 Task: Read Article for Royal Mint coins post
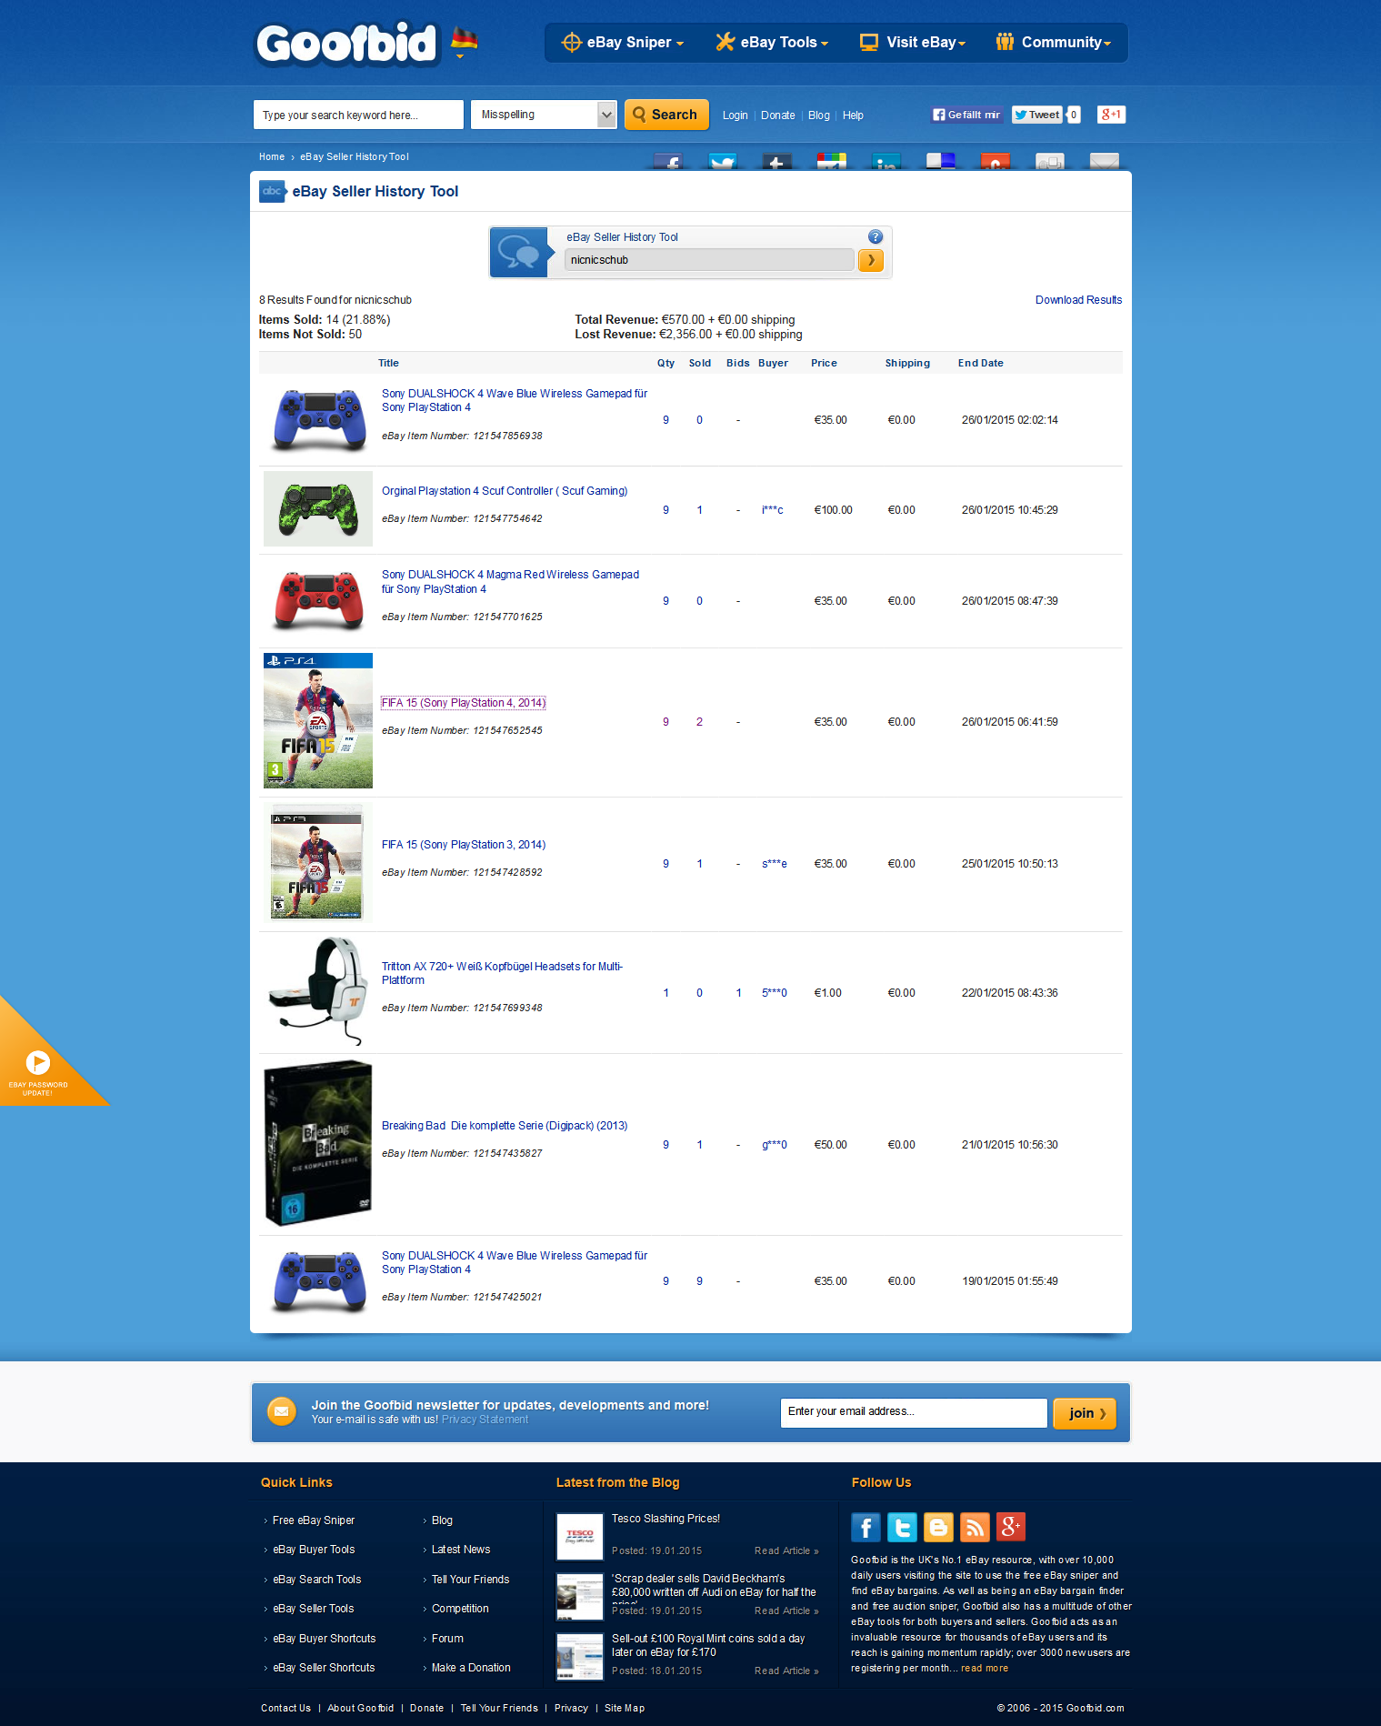click(786, 1671)
